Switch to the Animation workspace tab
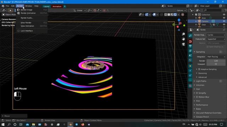The height and width of the screenshot is (127, 227). click(x=57, y=6)
